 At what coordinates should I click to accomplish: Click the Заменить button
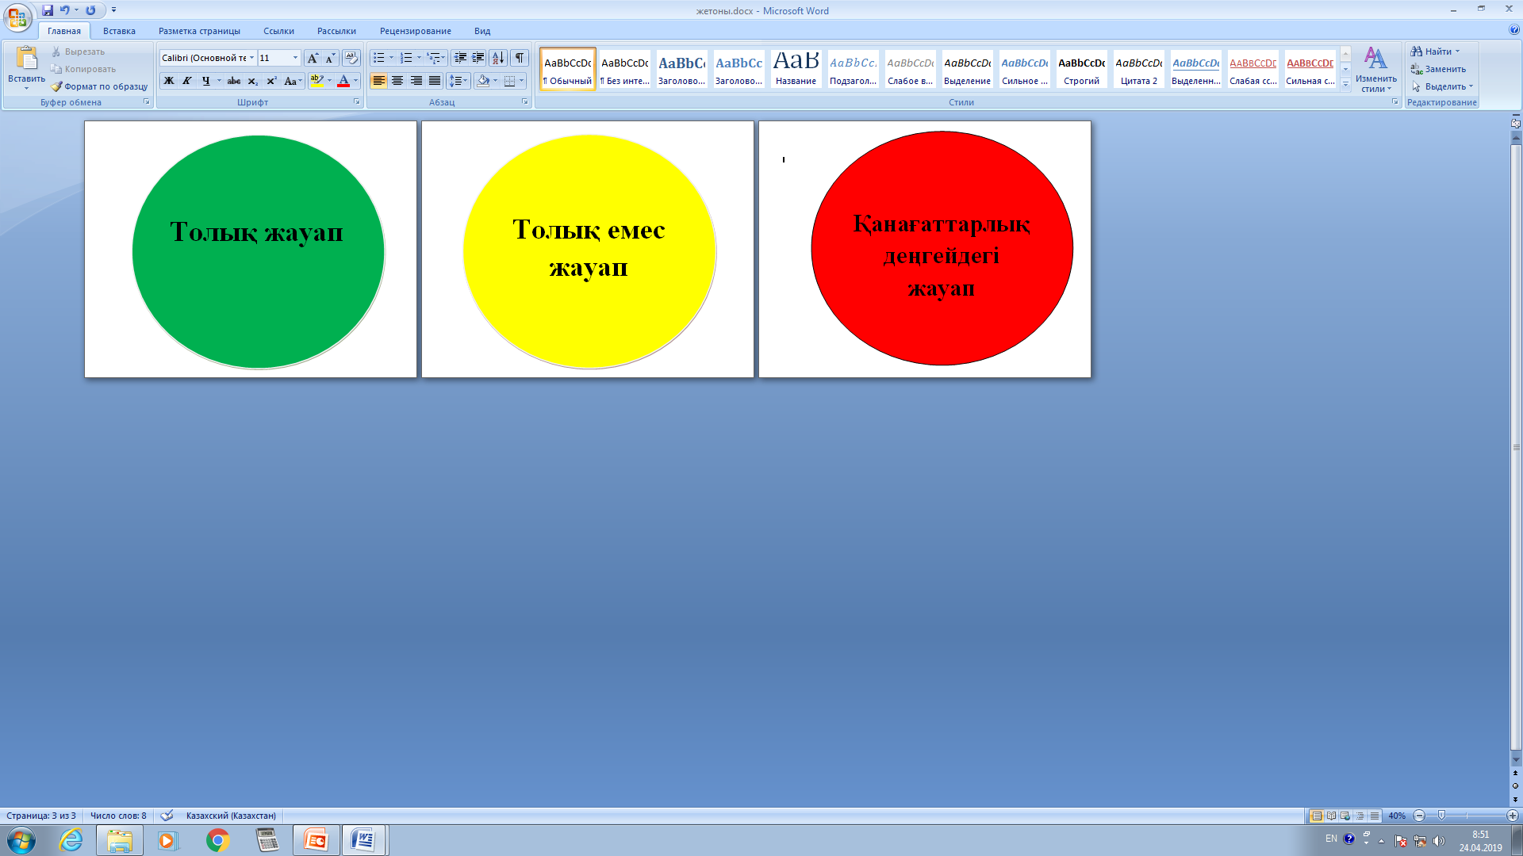(x=1438, y=69)
